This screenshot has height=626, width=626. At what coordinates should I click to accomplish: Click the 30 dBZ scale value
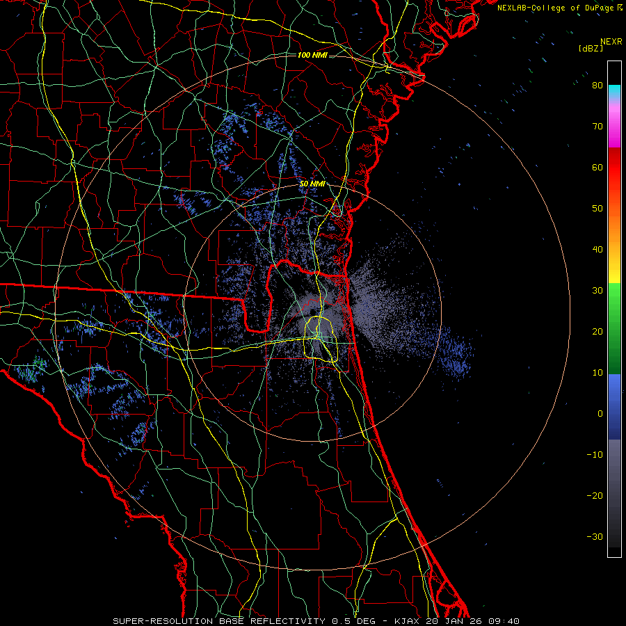597,291
